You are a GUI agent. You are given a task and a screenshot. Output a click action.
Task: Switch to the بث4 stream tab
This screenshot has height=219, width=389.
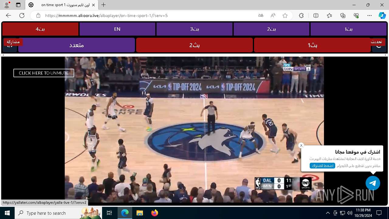pos(40,29)
